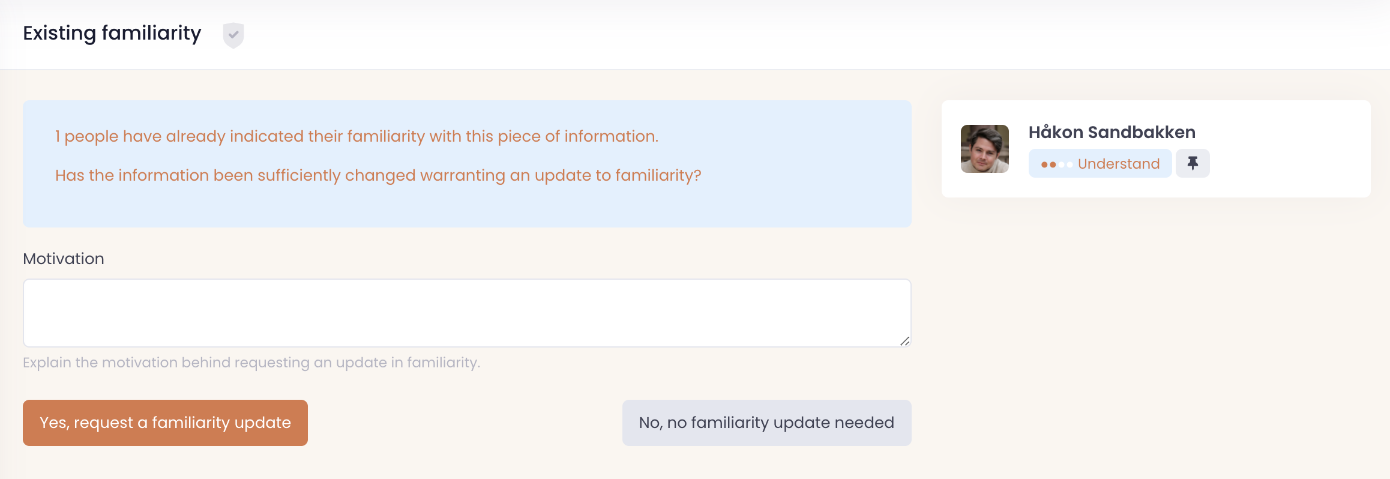Open Håkon Sandbakken's avatar photo
Screen dimensions: 1390x479
[x=984, y=149]
